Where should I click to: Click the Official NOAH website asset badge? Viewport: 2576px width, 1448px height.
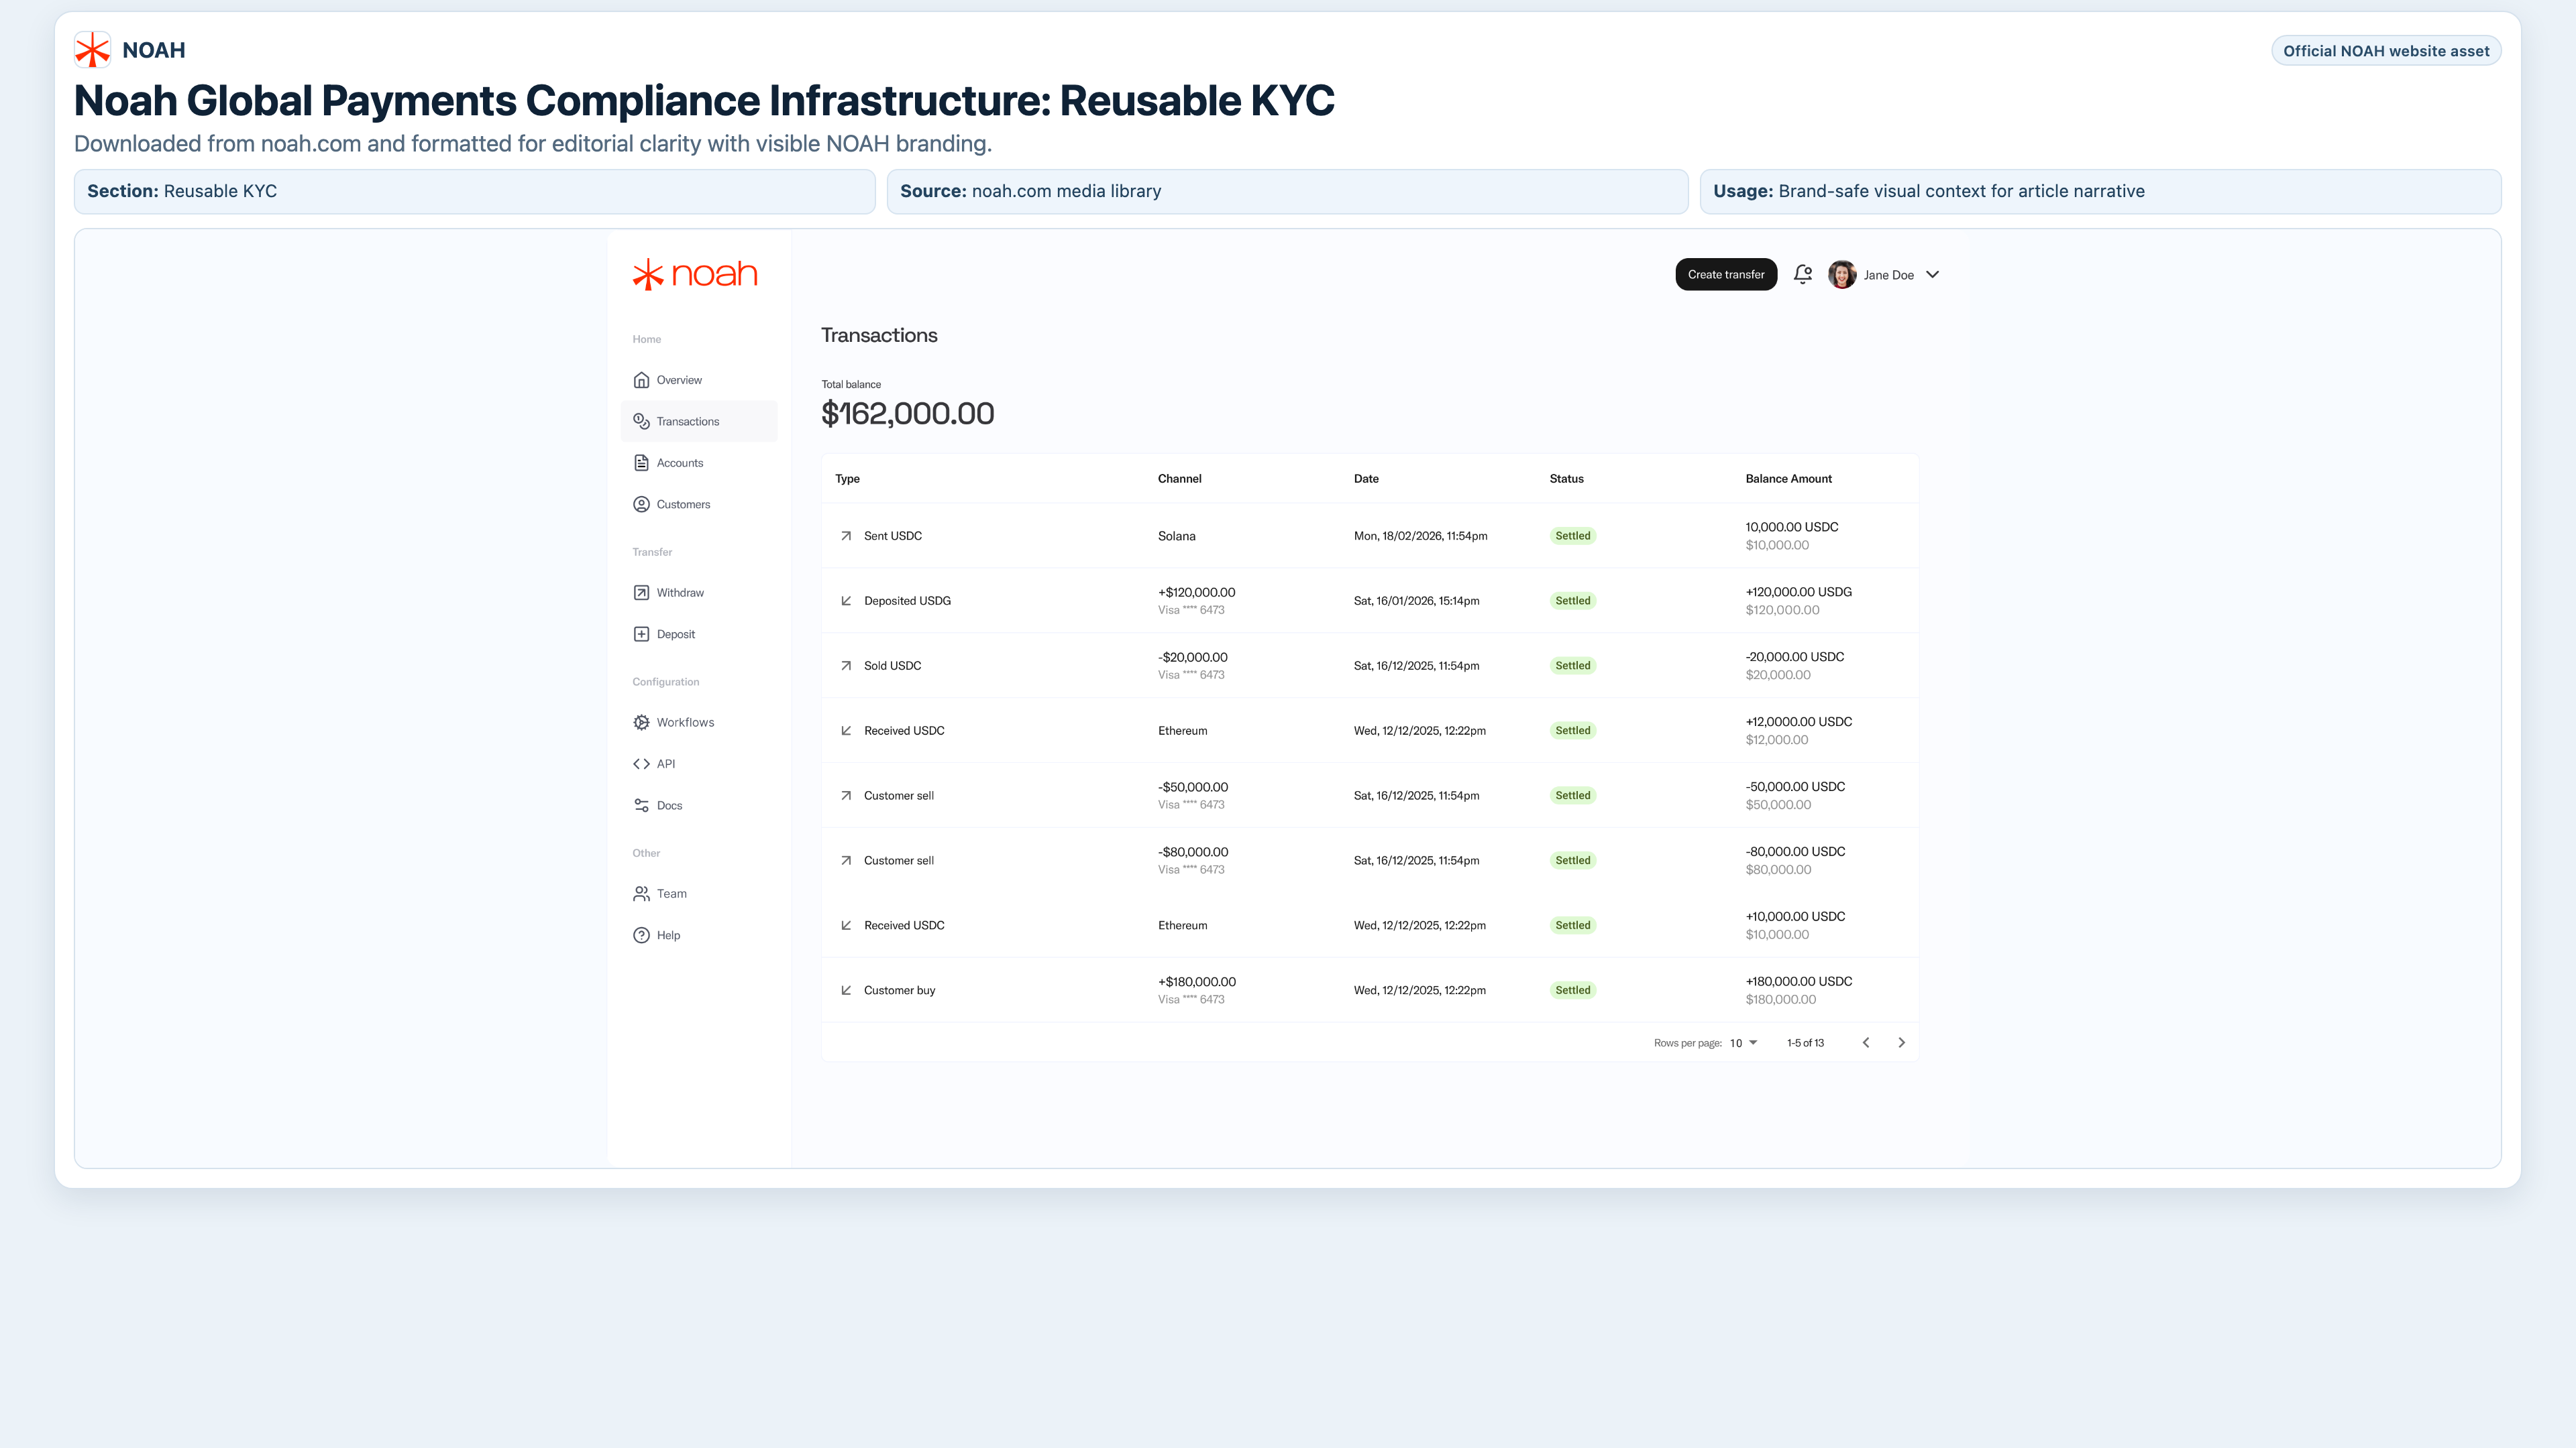[2386, 50]
